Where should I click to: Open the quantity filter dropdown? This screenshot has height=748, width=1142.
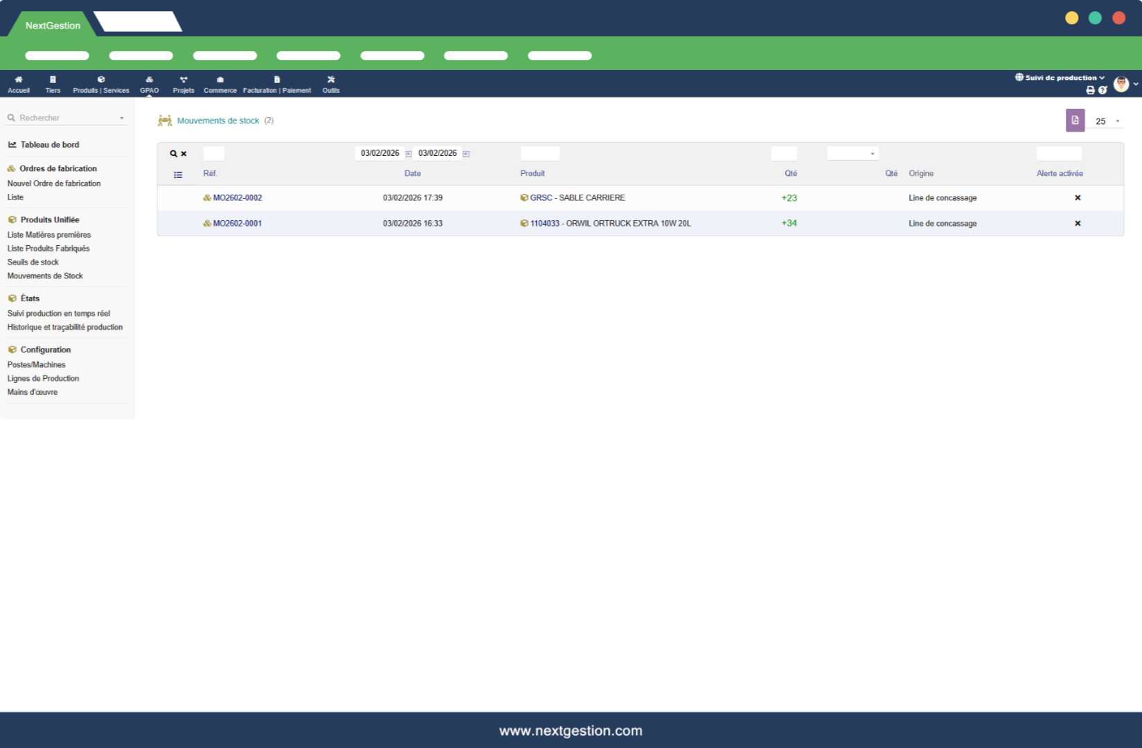point(853,154)
